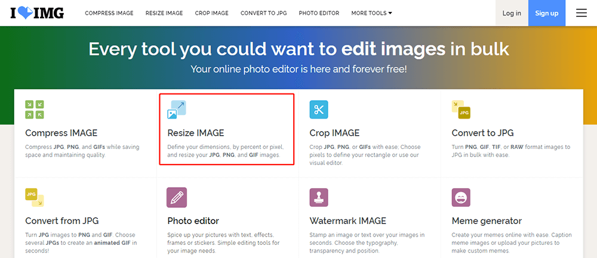Expand the MORE TOOLS dropdown
Image resolution: width=597 pixels, height=258 pixels.
tap(371, 13)
